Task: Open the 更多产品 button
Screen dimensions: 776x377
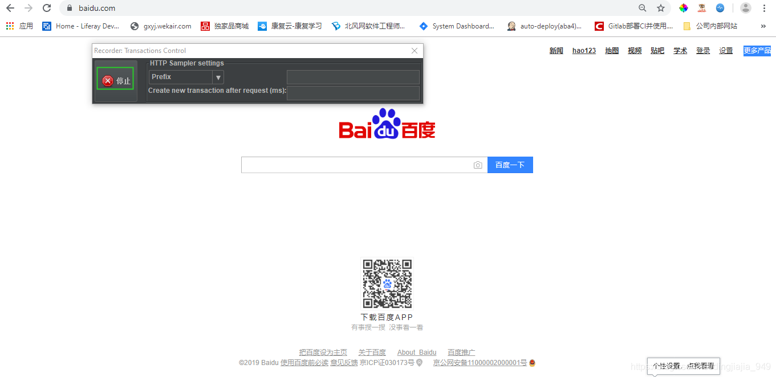Action: [757, 51]
